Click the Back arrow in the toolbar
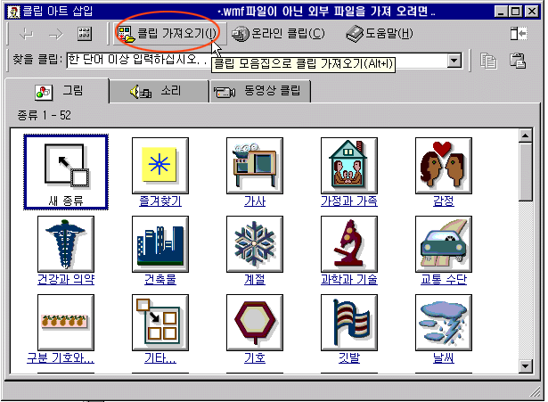Screen dimensions: 548x402 tap(25, 34)
